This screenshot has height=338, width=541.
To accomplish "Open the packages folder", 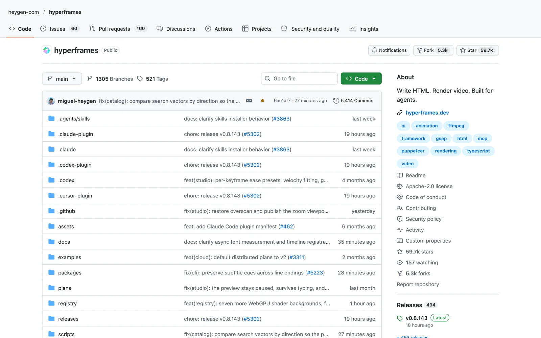I will (70, 273).
